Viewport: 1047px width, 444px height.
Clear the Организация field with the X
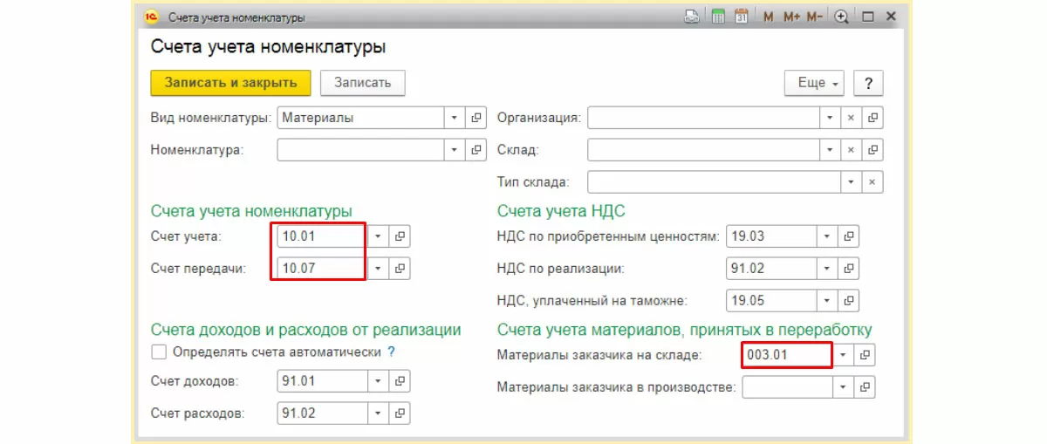tap(852, 118)
